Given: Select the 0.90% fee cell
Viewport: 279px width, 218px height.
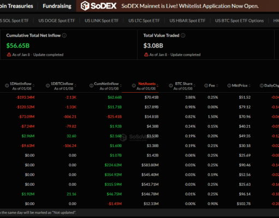Looking at the screenshot, I should click(x=213, y=204).
